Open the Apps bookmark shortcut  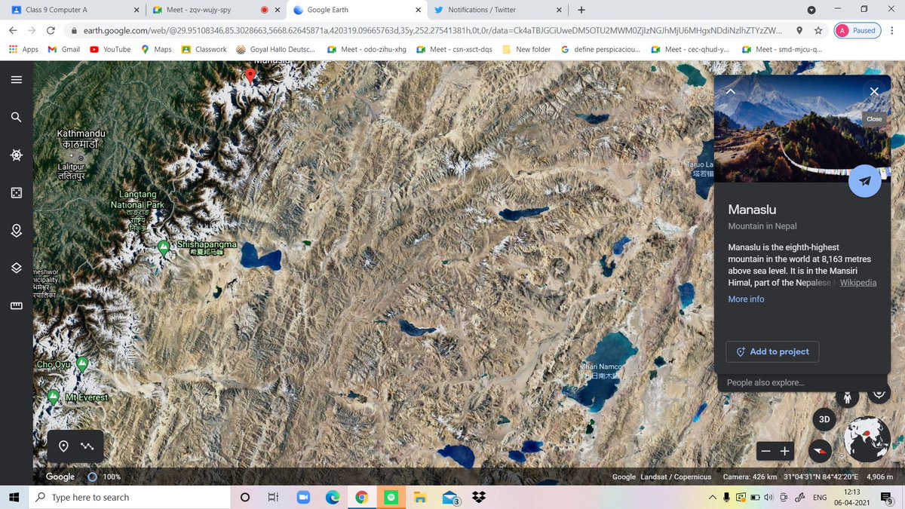point(23,49)
